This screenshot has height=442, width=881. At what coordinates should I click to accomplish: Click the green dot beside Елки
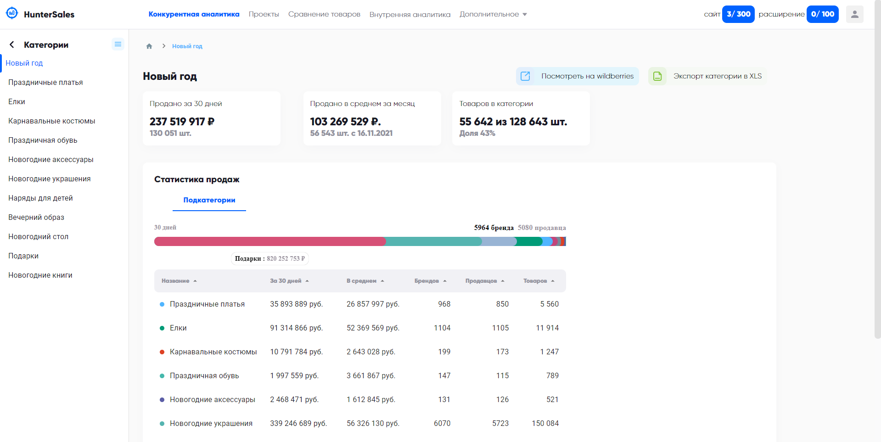[162, 328]
